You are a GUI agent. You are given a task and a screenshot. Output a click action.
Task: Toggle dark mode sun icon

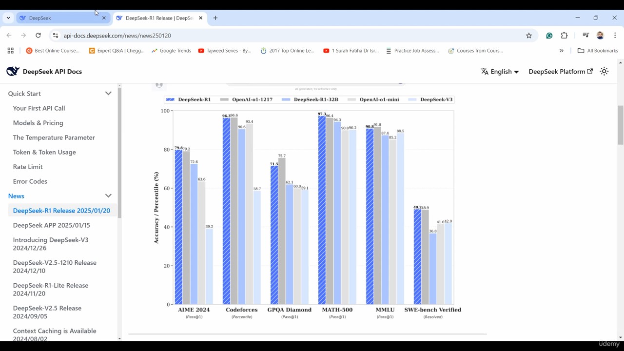[x=604, y=71]
